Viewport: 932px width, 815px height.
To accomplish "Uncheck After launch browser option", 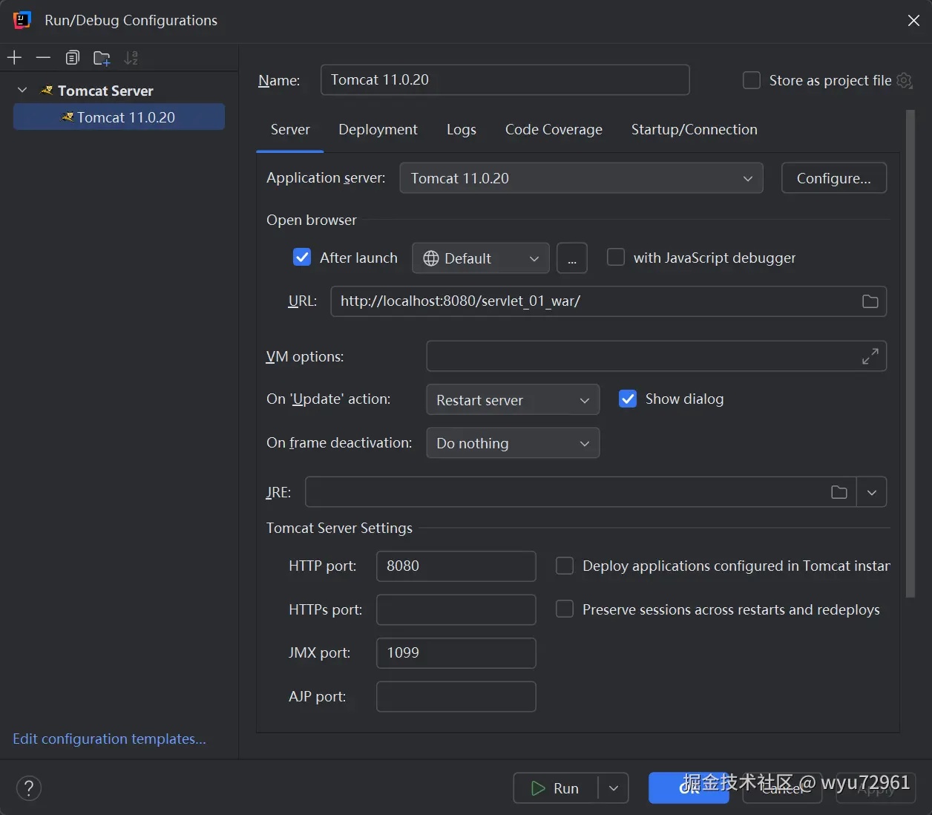I will point(302,258).
